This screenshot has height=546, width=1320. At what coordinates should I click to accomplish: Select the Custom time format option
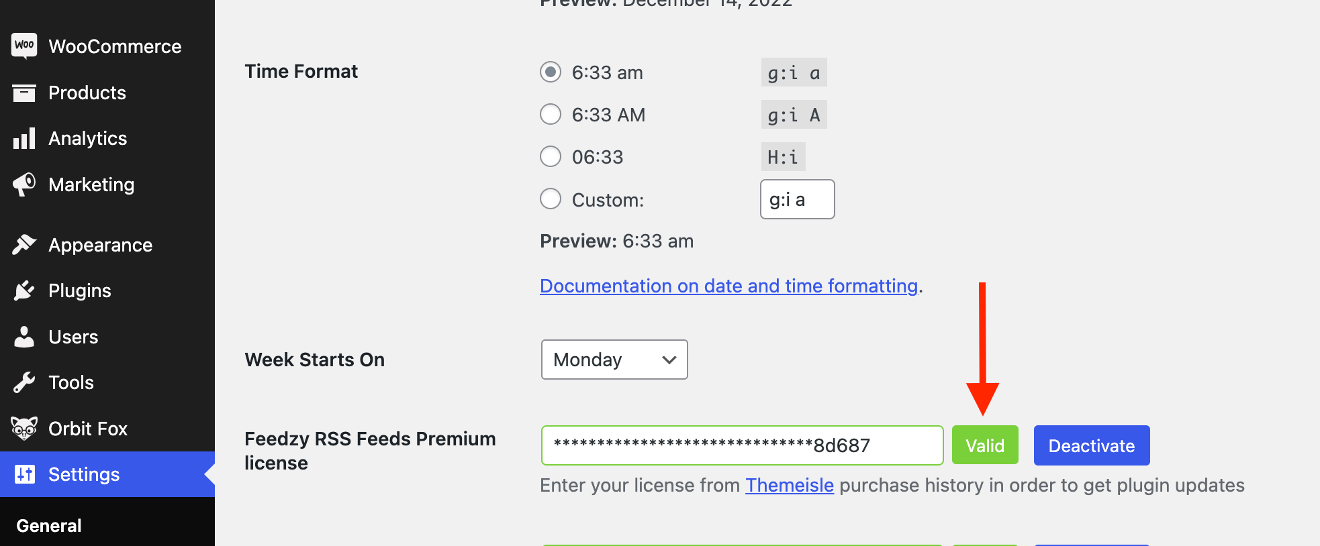tap(551, 199)
